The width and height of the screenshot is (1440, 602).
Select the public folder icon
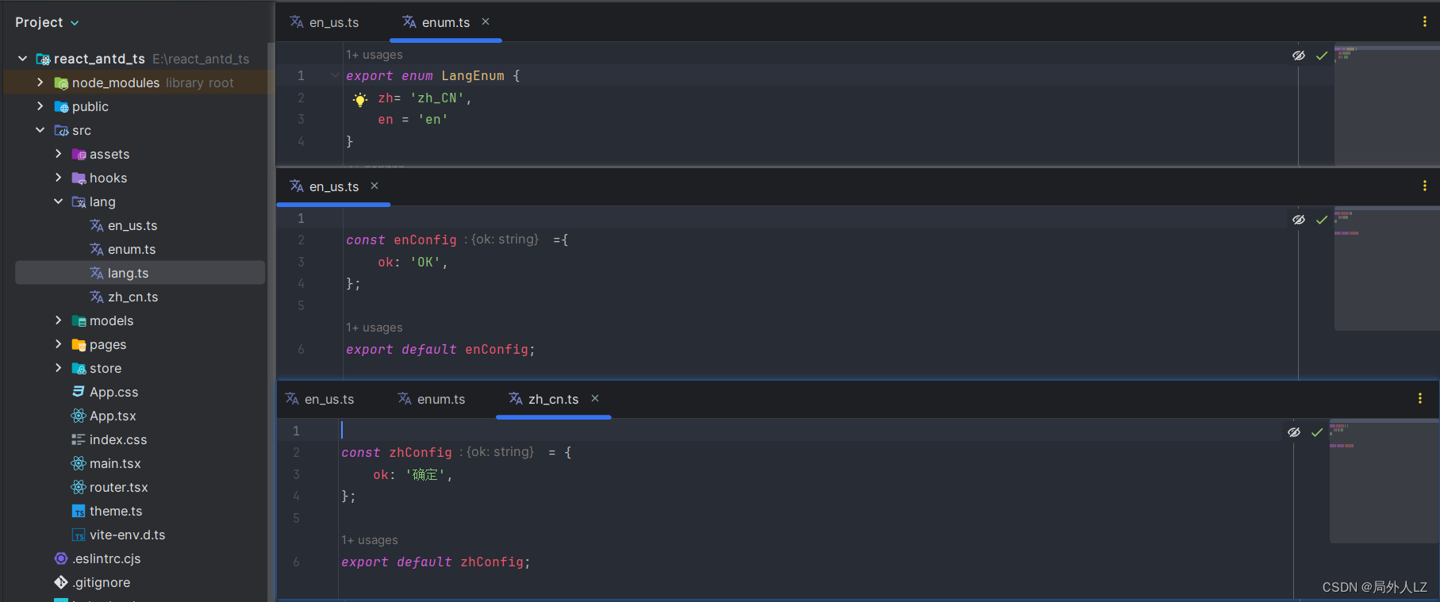click(x=61, y=107)
